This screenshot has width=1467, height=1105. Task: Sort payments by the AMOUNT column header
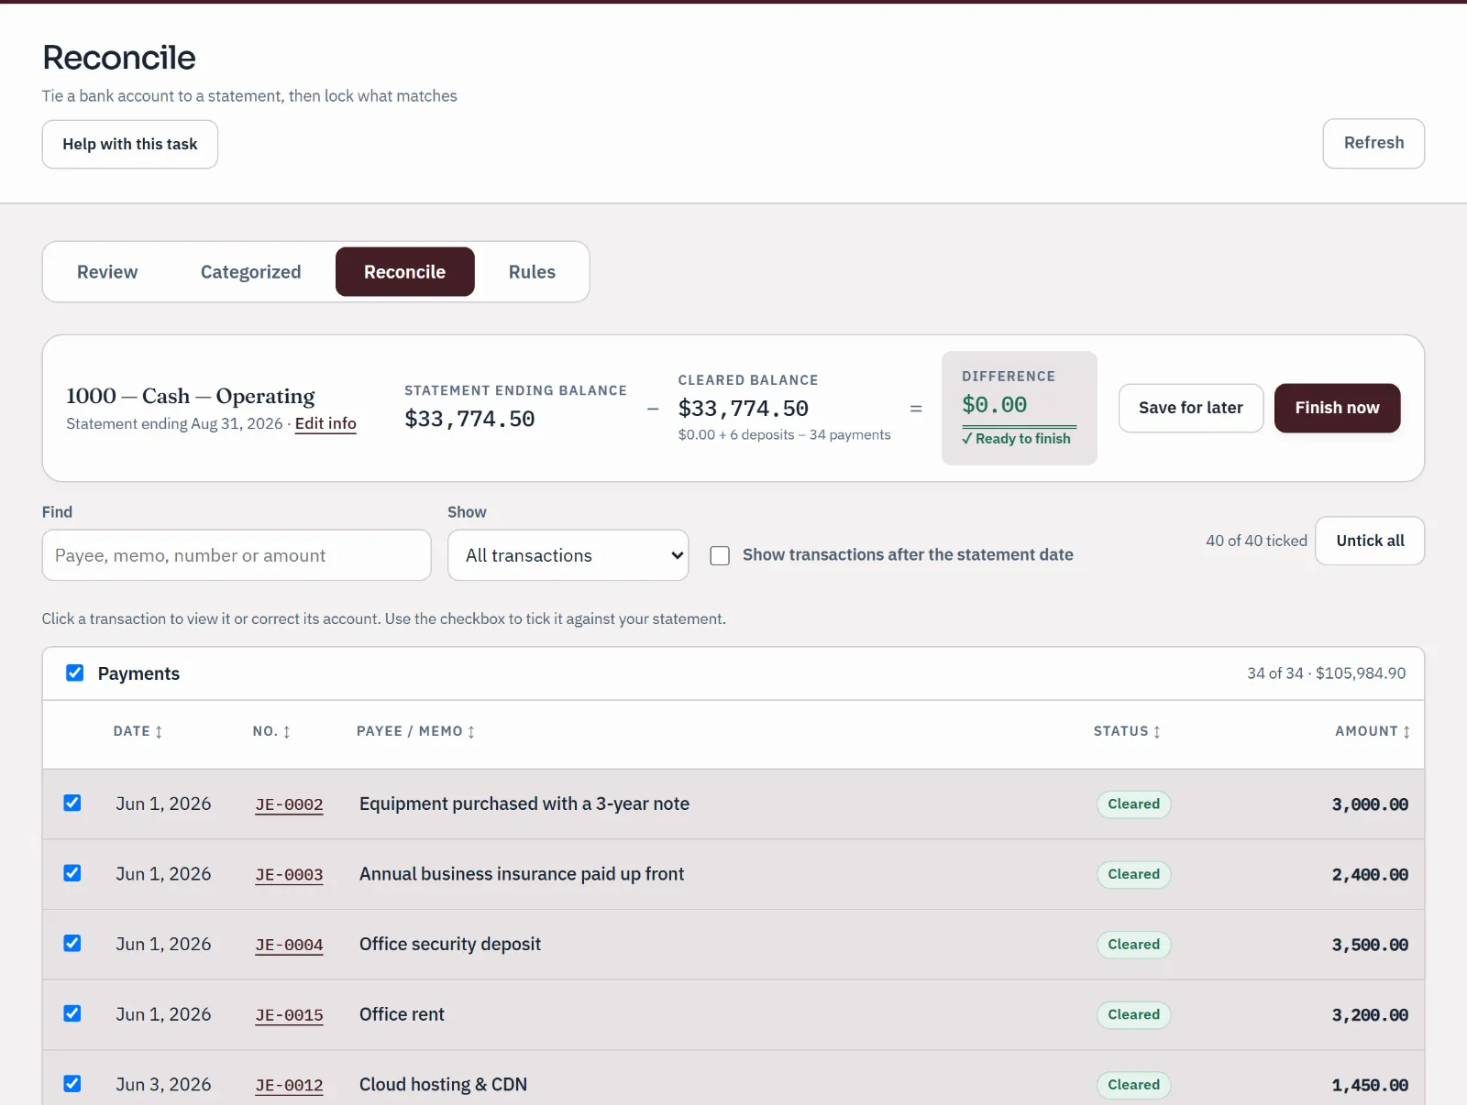[1373, 731]
